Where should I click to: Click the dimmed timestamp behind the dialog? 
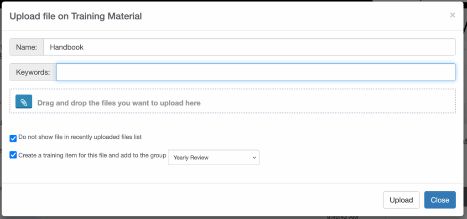tap(342, 217)
